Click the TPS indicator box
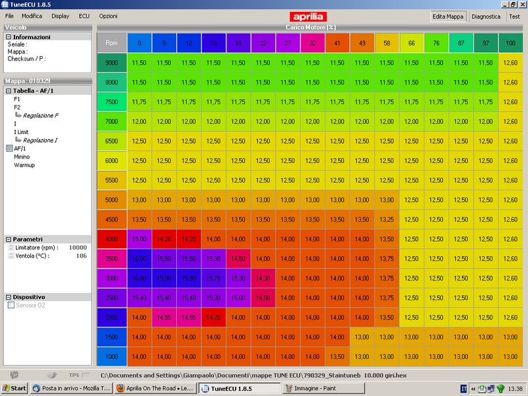Viewport: 528px width, 396px height. [86, 375]
